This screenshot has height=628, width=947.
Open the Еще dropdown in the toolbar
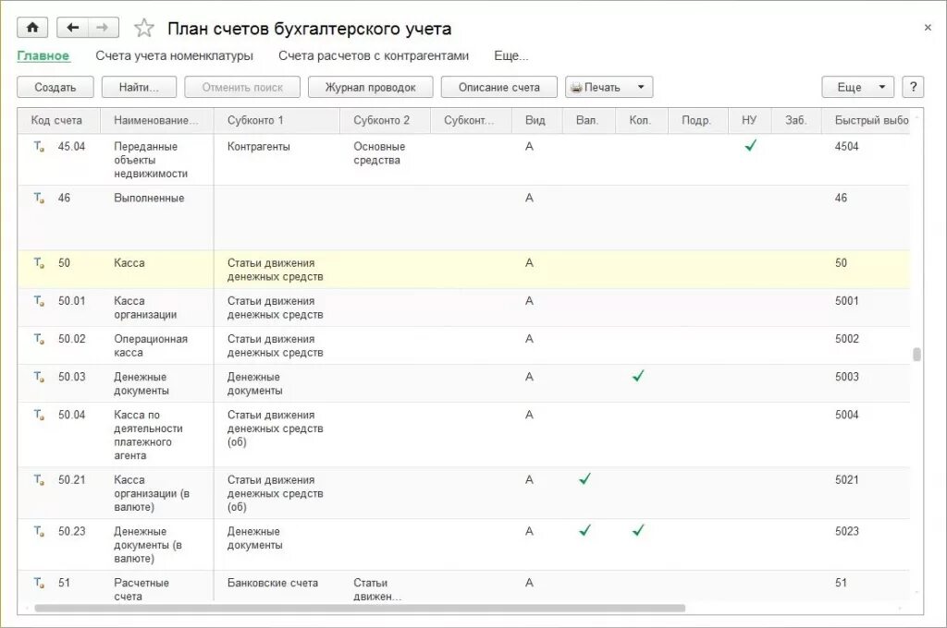pyautogui.click(x=855, y=87)
